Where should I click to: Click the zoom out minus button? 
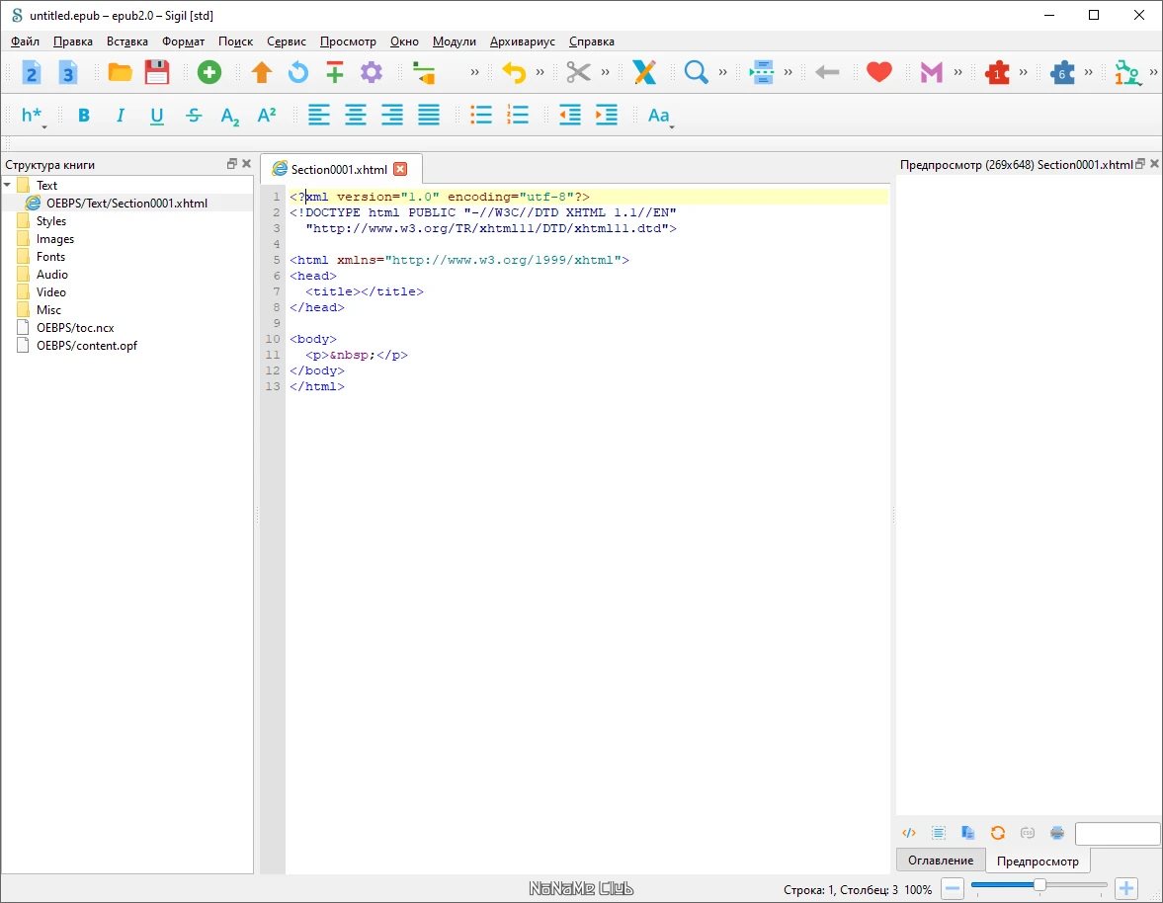pyautogui.click(x=953, y=889)
